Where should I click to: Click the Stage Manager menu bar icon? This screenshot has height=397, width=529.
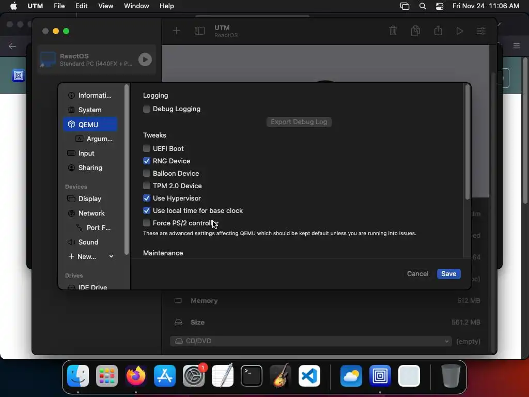coord(405,6)
